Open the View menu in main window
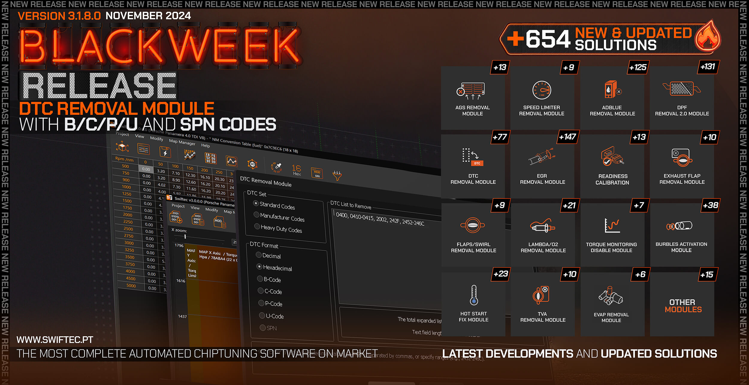The height and width of the screenshot is (385, 749). tap(140, 136)
